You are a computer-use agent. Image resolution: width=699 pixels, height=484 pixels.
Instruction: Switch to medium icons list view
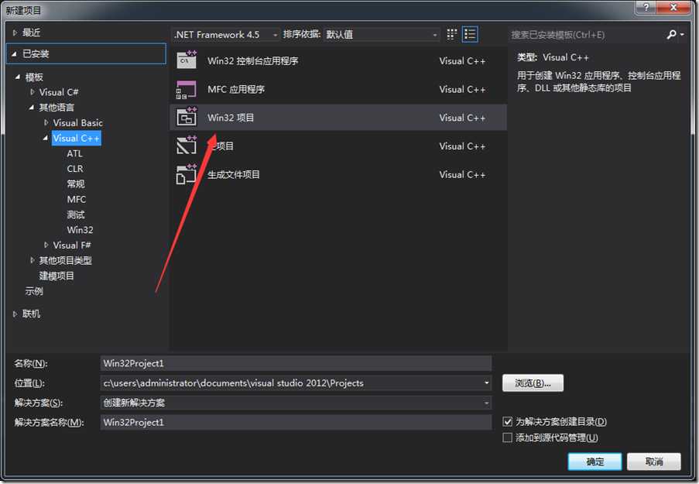(470, 34)
